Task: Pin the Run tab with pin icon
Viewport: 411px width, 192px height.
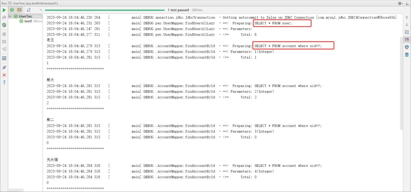Action: [4, 67]
